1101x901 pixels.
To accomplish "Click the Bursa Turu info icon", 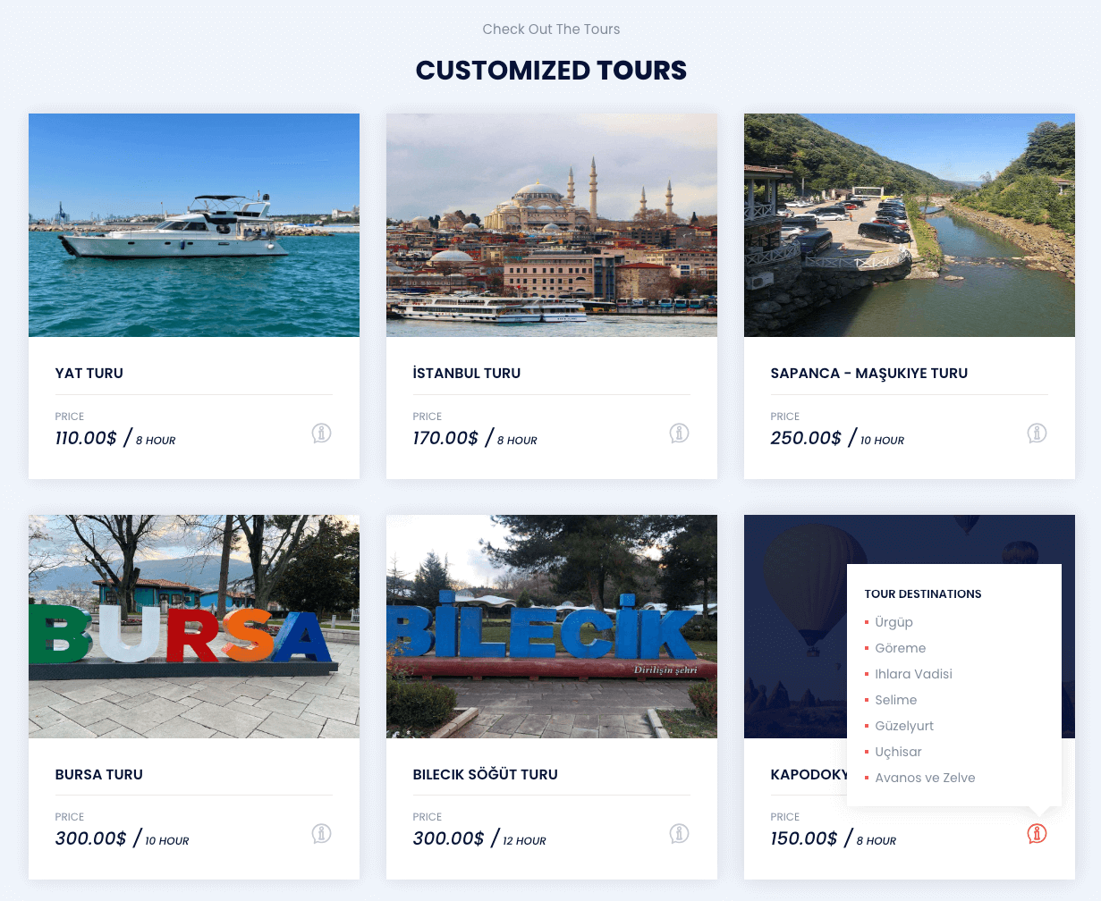I will point(321,834).
